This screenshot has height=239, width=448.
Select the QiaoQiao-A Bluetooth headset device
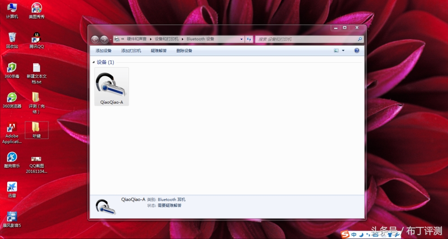[112, 87]
